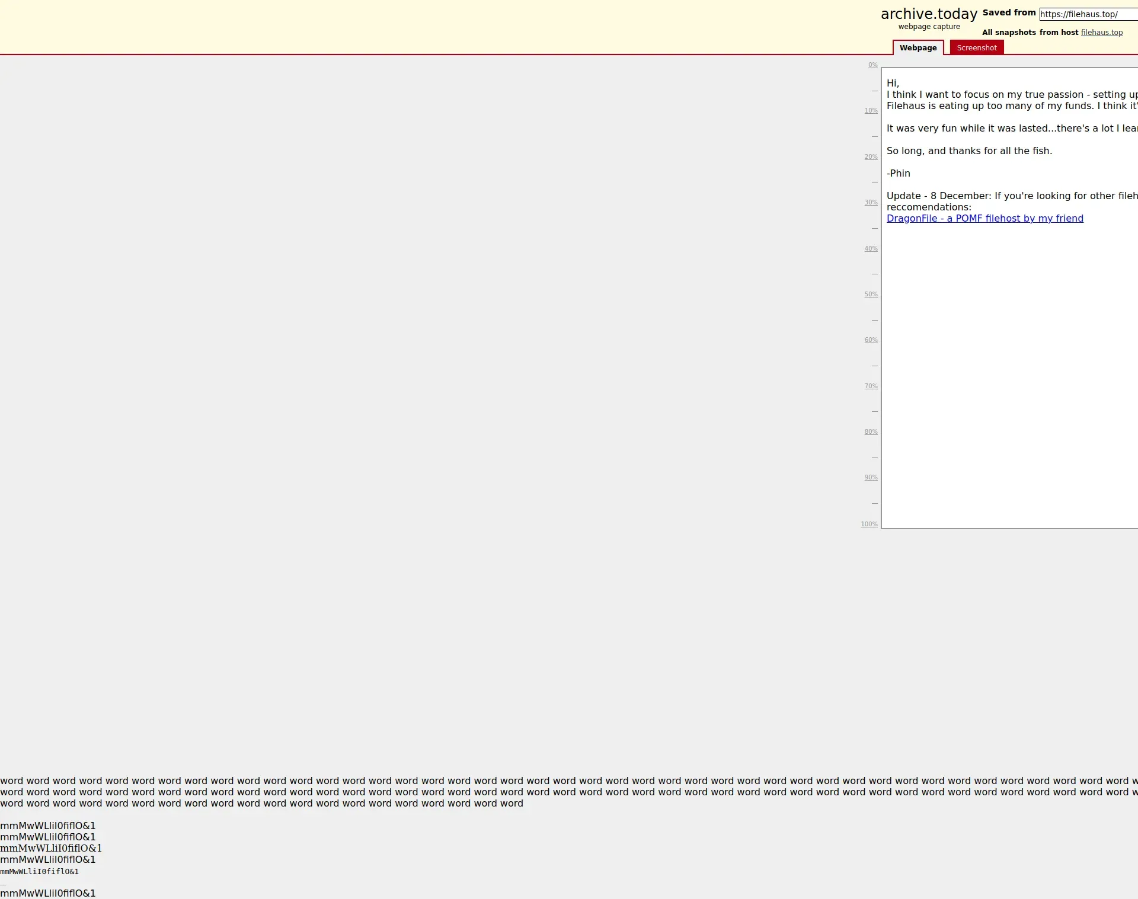Switch to the Webpage tab
1138x899 pixels.
(x=918, y=48)
